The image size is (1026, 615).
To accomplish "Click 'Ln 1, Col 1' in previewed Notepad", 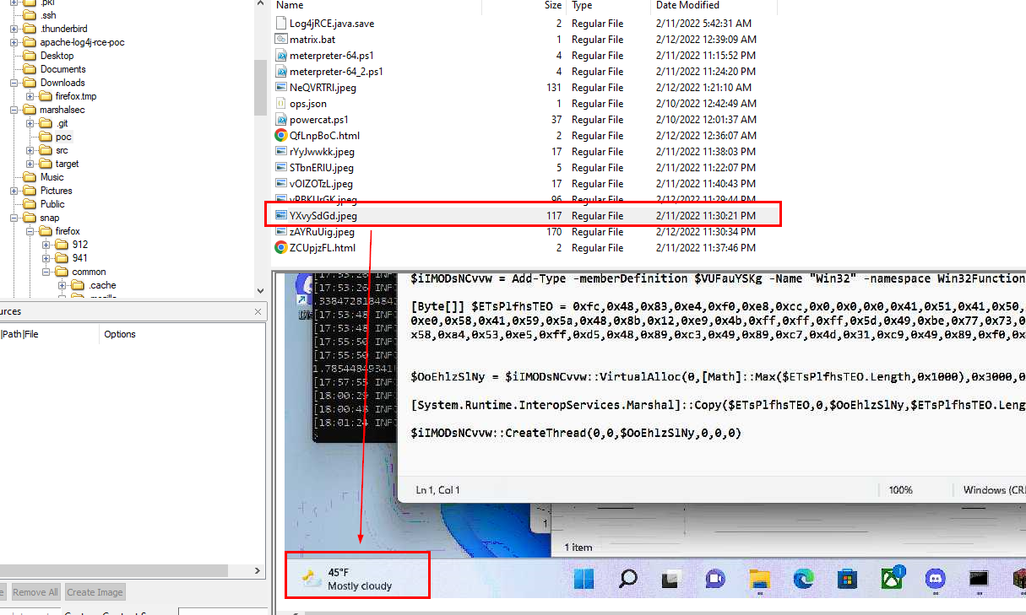I will (x=437, y=490).
